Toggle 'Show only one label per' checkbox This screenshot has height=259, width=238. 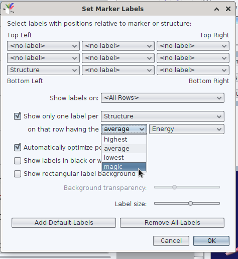[18, 116]
